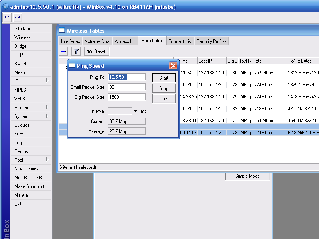Viewport: 319px width, 239px height.
Task: Click the Simple Mode button
Action: pyautogui.click(x=247, y=176)
